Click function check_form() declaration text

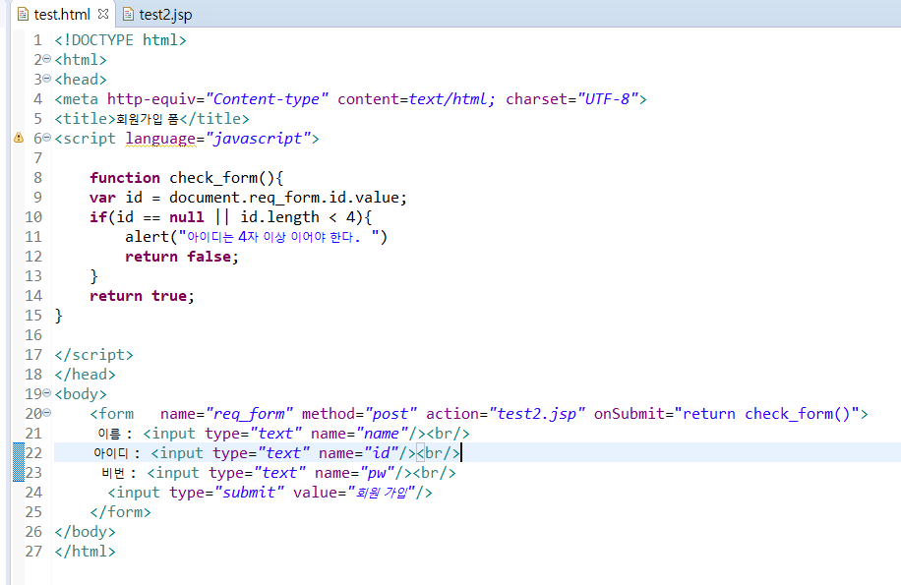pos(186,178)
